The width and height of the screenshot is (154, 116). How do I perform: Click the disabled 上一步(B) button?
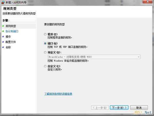100,107
